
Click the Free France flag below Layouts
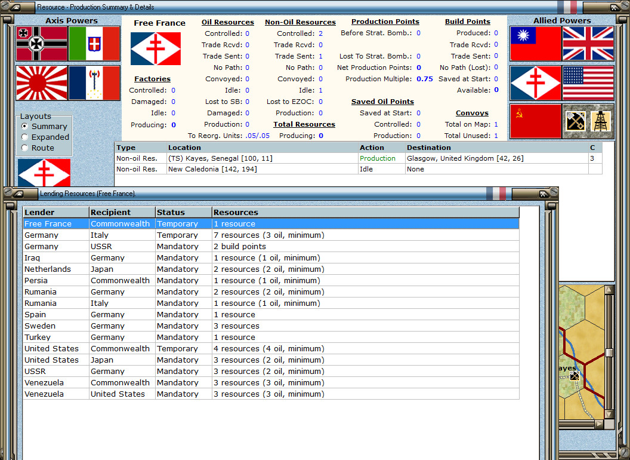coord(44,173)
